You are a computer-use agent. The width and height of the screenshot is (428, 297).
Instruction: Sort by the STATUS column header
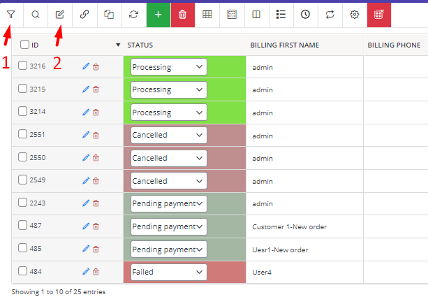[140, 45]
